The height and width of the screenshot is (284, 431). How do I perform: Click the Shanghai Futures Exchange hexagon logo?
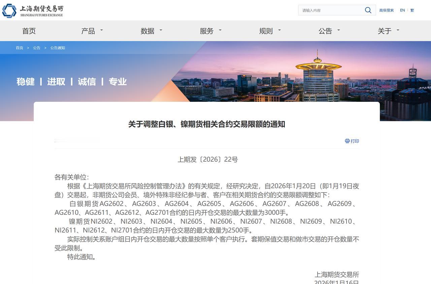[x=8, y=10]
